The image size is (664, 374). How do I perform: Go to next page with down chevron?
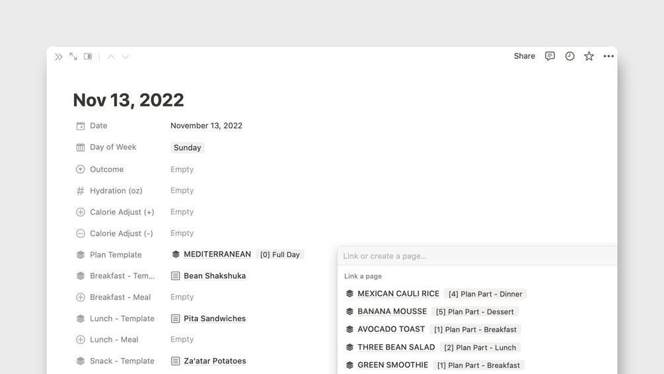tap(126, 57)
